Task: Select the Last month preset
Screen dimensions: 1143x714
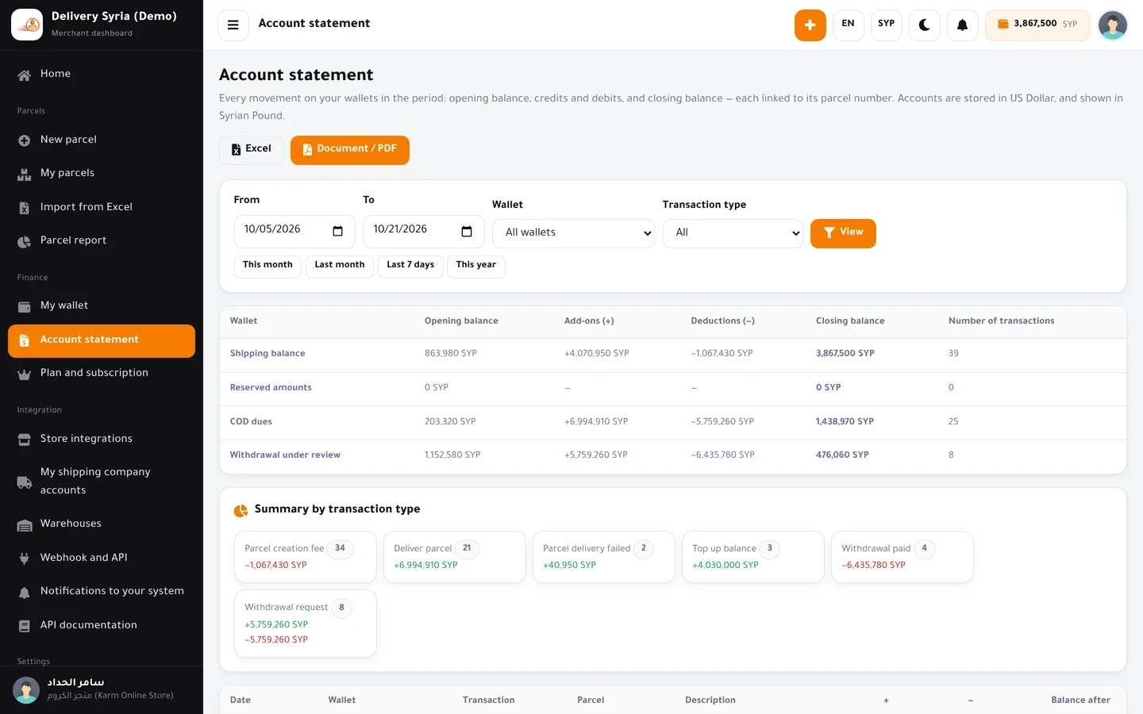Action: click(x=340, y=266)
